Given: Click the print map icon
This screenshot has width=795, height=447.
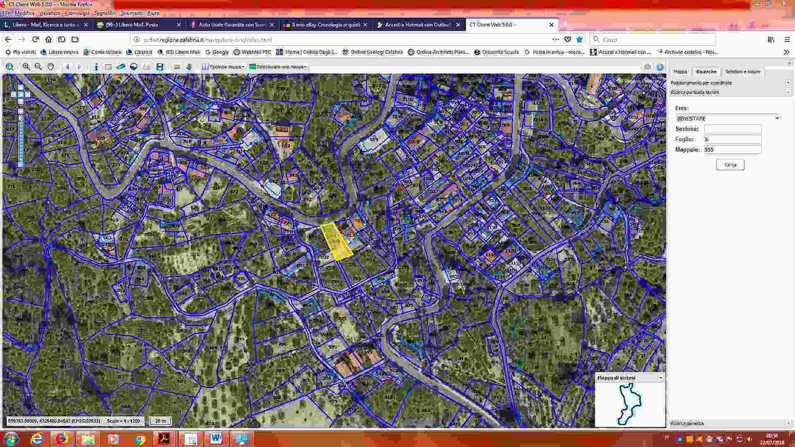Looking at the screenshot, I should [648, 67].
